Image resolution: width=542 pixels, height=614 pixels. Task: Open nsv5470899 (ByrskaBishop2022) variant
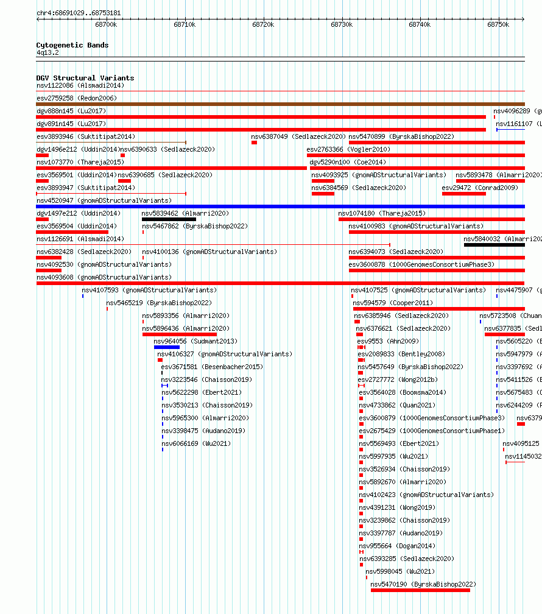401,136
